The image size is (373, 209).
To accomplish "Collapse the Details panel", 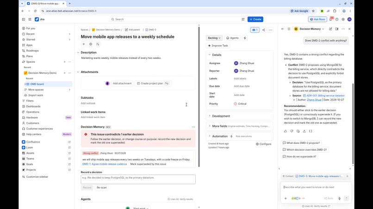I will (x=210, y=55).
